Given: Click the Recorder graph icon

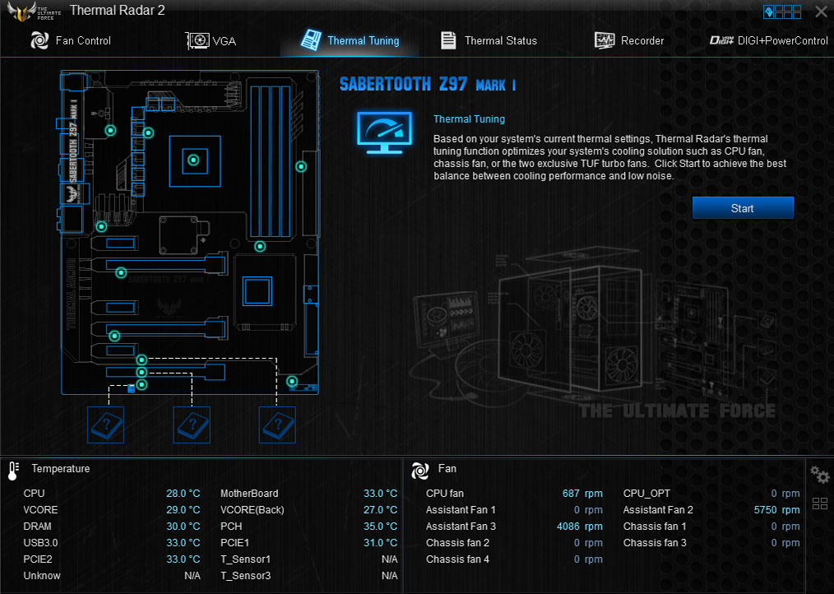Looking at the screenshot, I should 605,40.
